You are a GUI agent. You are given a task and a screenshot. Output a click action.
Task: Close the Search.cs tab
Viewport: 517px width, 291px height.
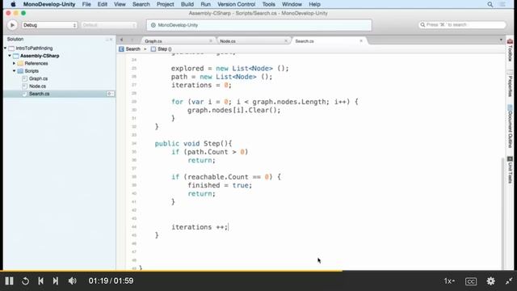(361, 41)
